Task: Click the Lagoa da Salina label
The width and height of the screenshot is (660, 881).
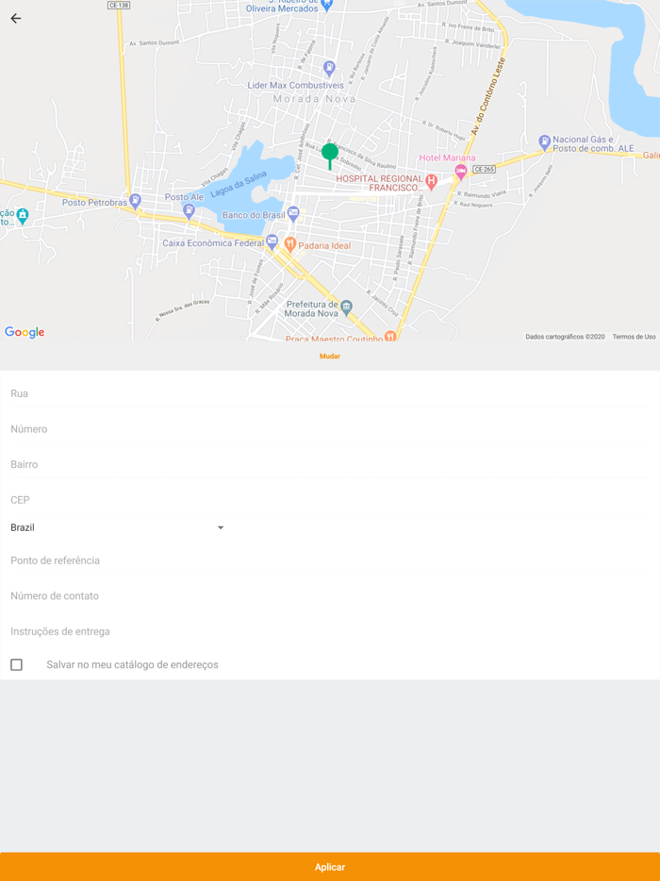Action: pos(239,185)
